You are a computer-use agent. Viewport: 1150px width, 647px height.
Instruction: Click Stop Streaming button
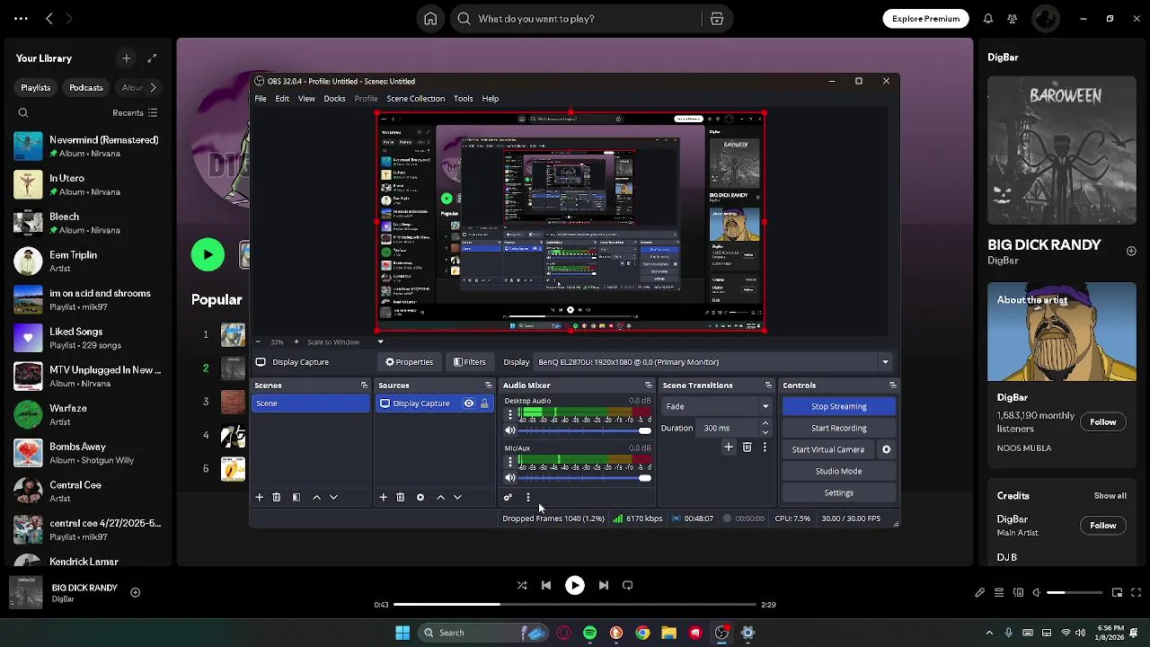(839, 406)
